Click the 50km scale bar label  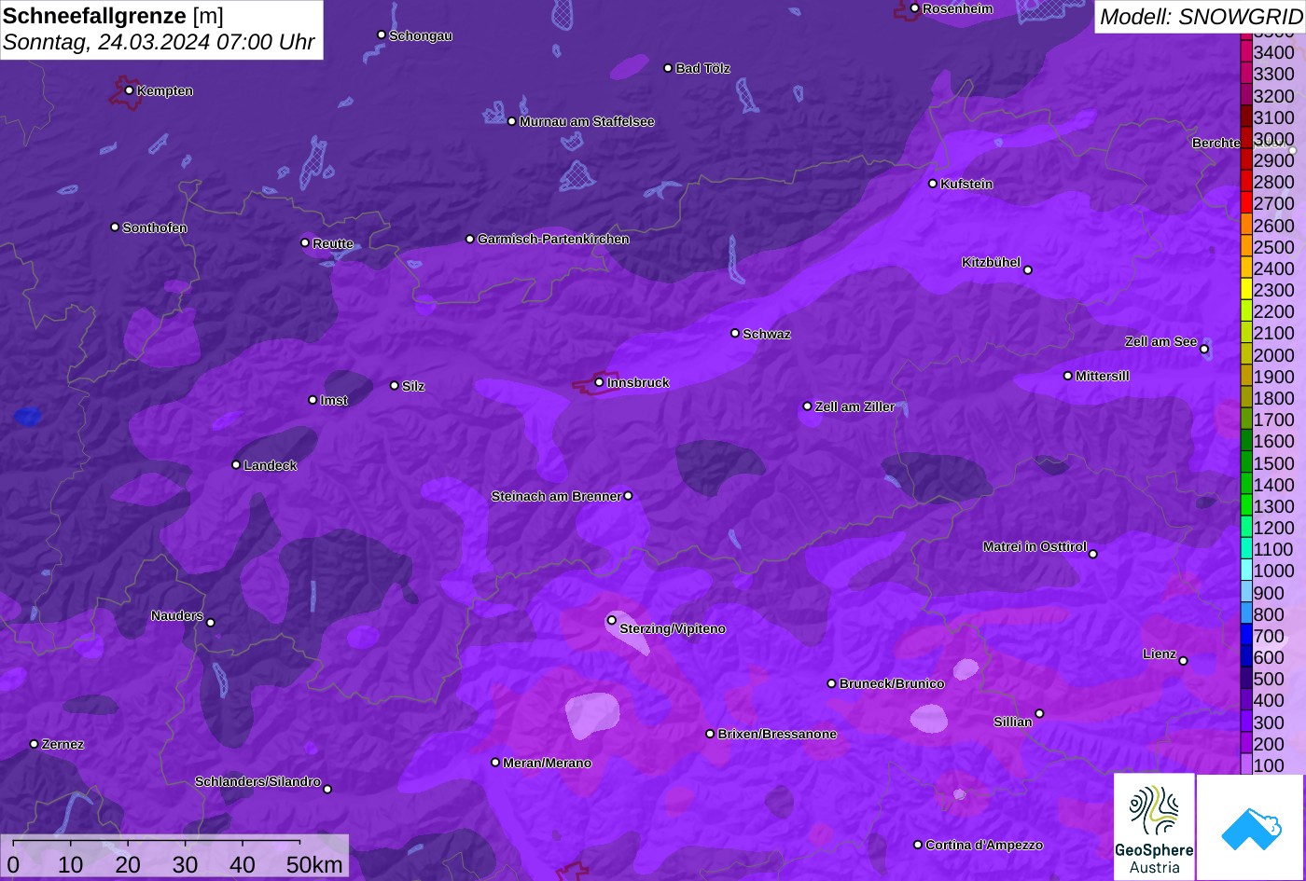(x=314, y=865)
